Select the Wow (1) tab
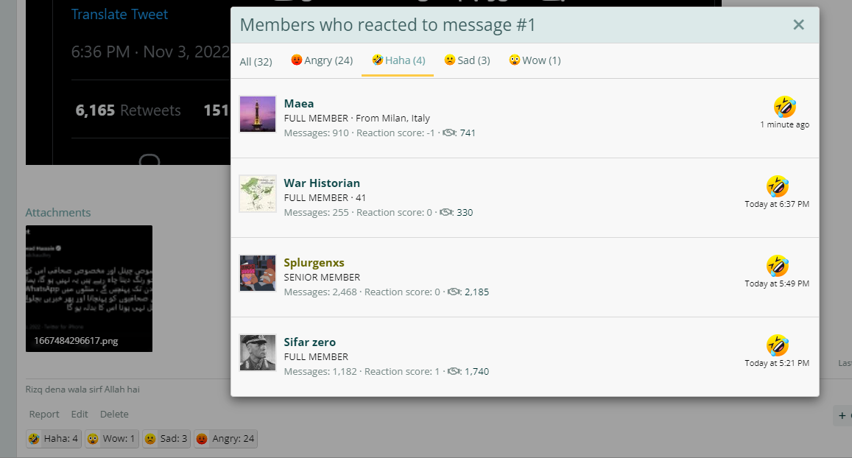This screenshot has height=458, width=852. pos(535,60)
